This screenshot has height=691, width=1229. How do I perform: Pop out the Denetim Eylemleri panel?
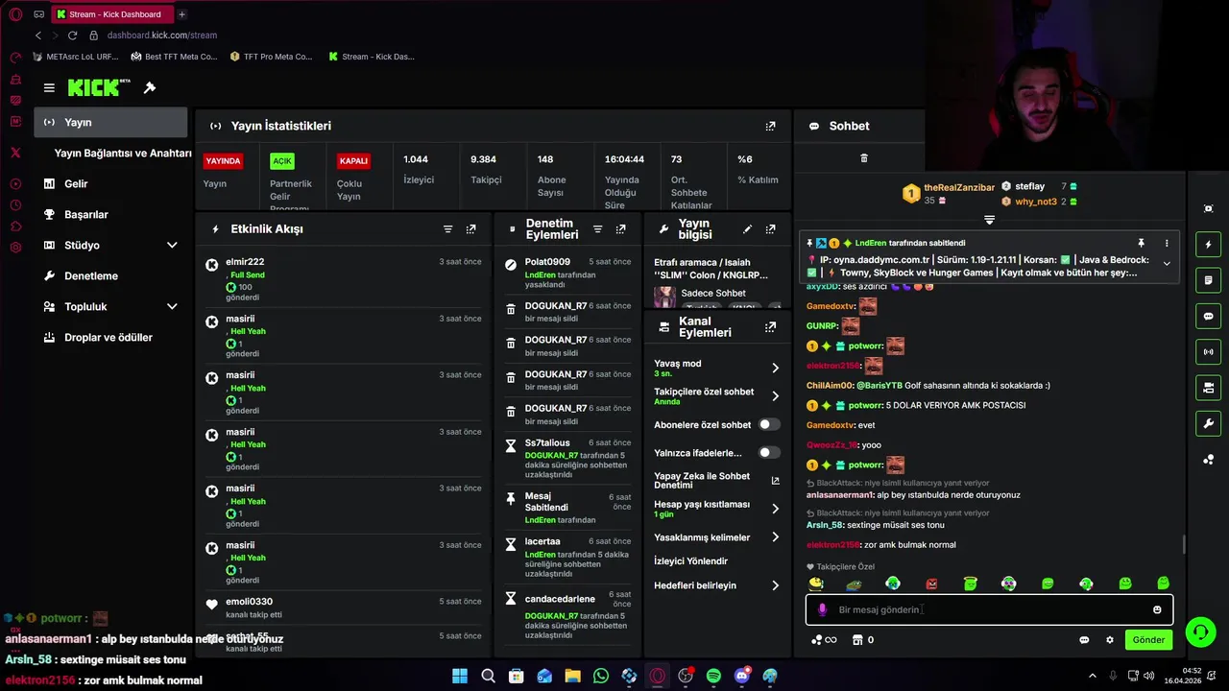coord(620,229)
